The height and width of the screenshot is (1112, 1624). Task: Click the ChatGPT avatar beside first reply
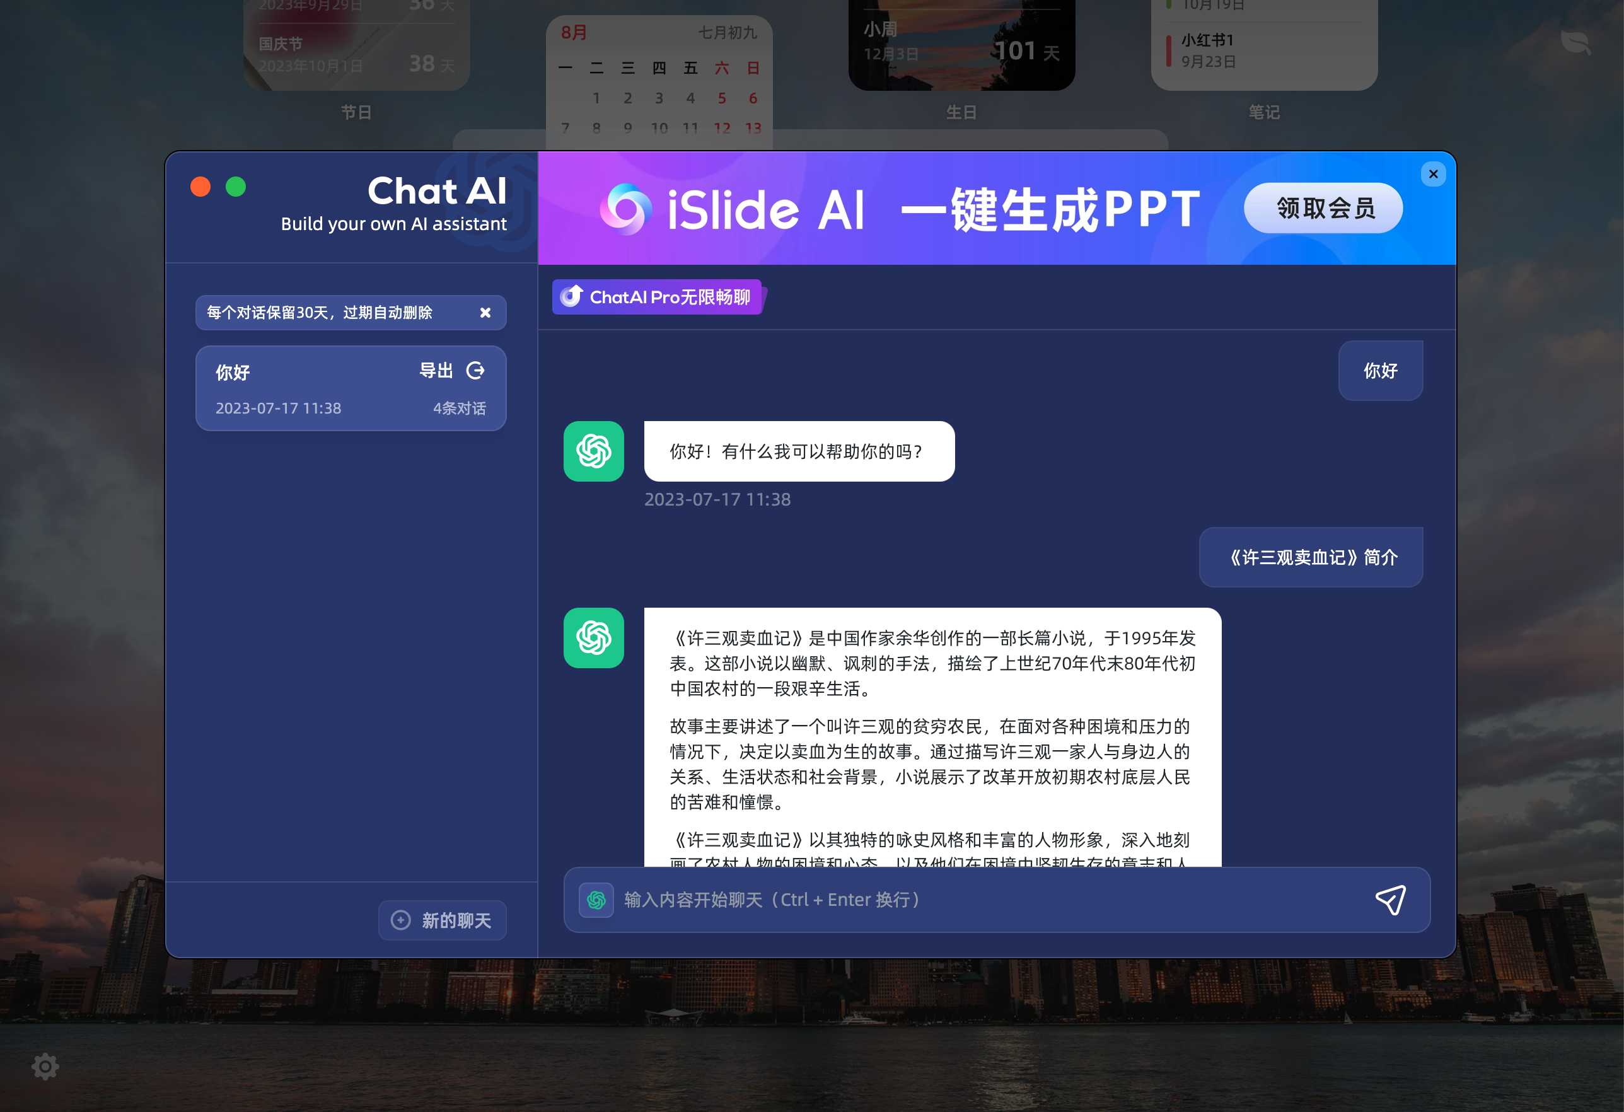(x=593, y=451)
